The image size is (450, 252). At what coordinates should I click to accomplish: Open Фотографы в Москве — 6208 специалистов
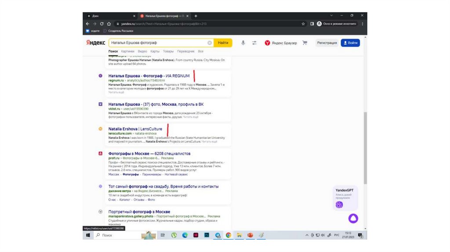(x=149, y=153)
